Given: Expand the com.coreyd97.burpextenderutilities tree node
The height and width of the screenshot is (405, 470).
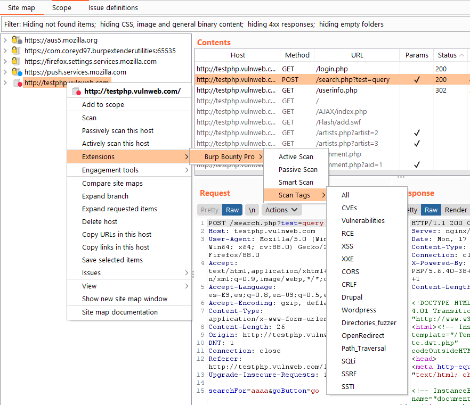Looking at the screenshot, I should (x=5, y=51).
